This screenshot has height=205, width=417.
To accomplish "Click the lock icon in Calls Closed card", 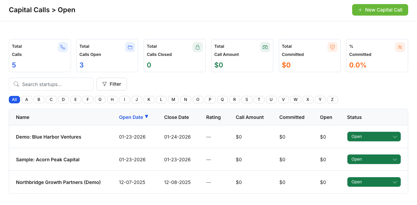I will coord(198,47).
